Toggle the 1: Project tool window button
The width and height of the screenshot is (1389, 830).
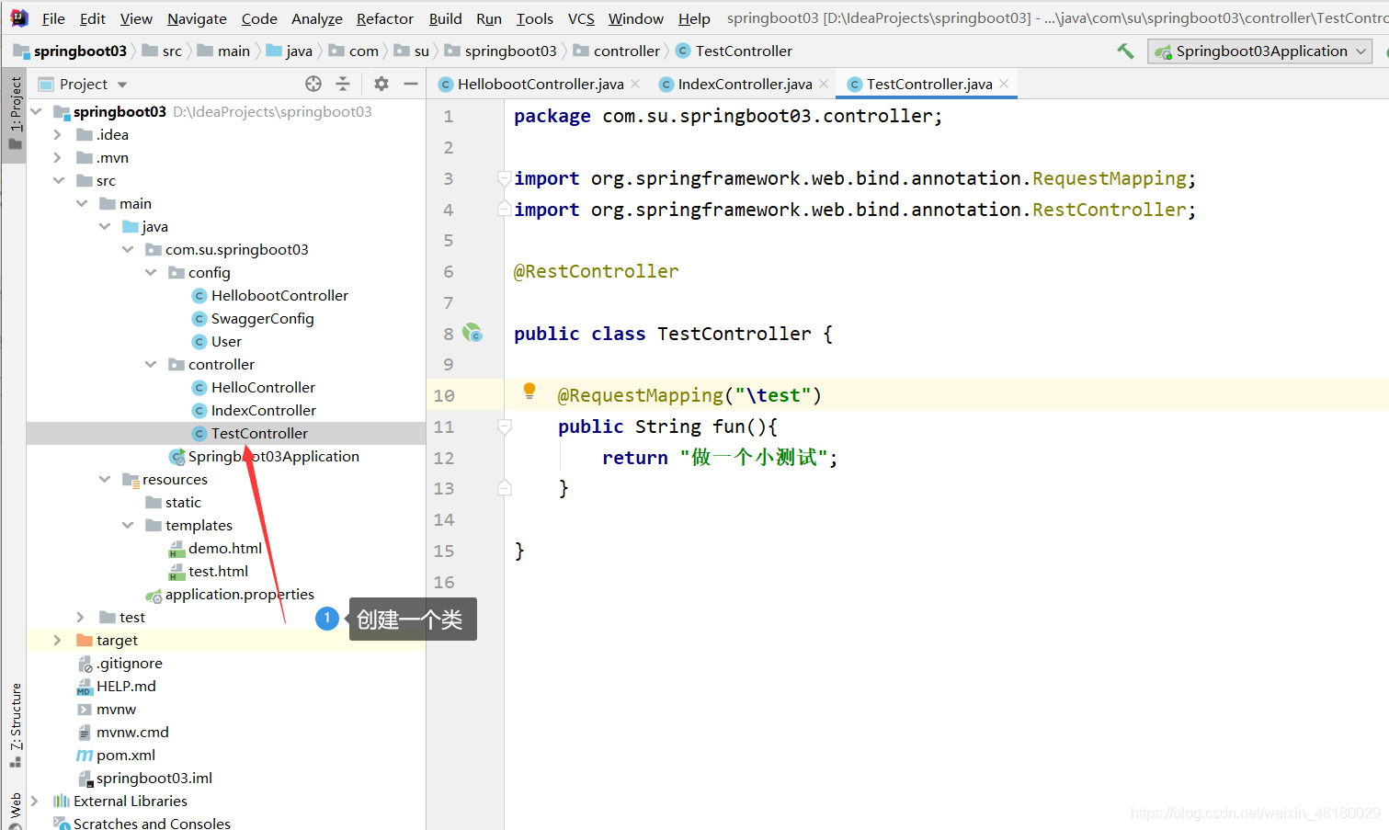click(15, 115)
